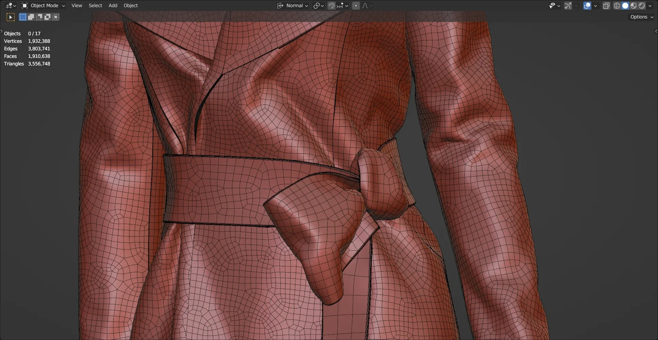
Task: Set selection mode to subtract
Action: click(39, 17)
